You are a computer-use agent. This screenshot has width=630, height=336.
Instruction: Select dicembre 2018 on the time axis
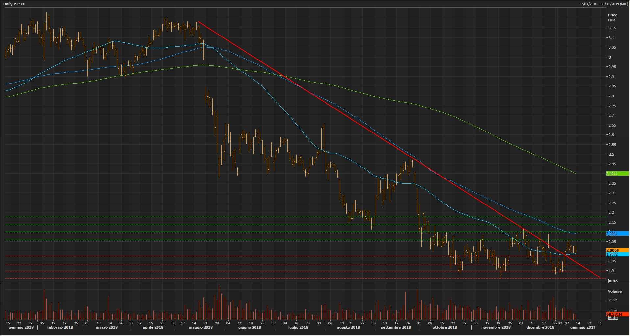pyautogui.click(x=540, y=327)
